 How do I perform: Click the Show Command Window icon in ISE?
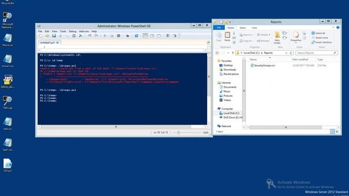click(x=168, y=36)
